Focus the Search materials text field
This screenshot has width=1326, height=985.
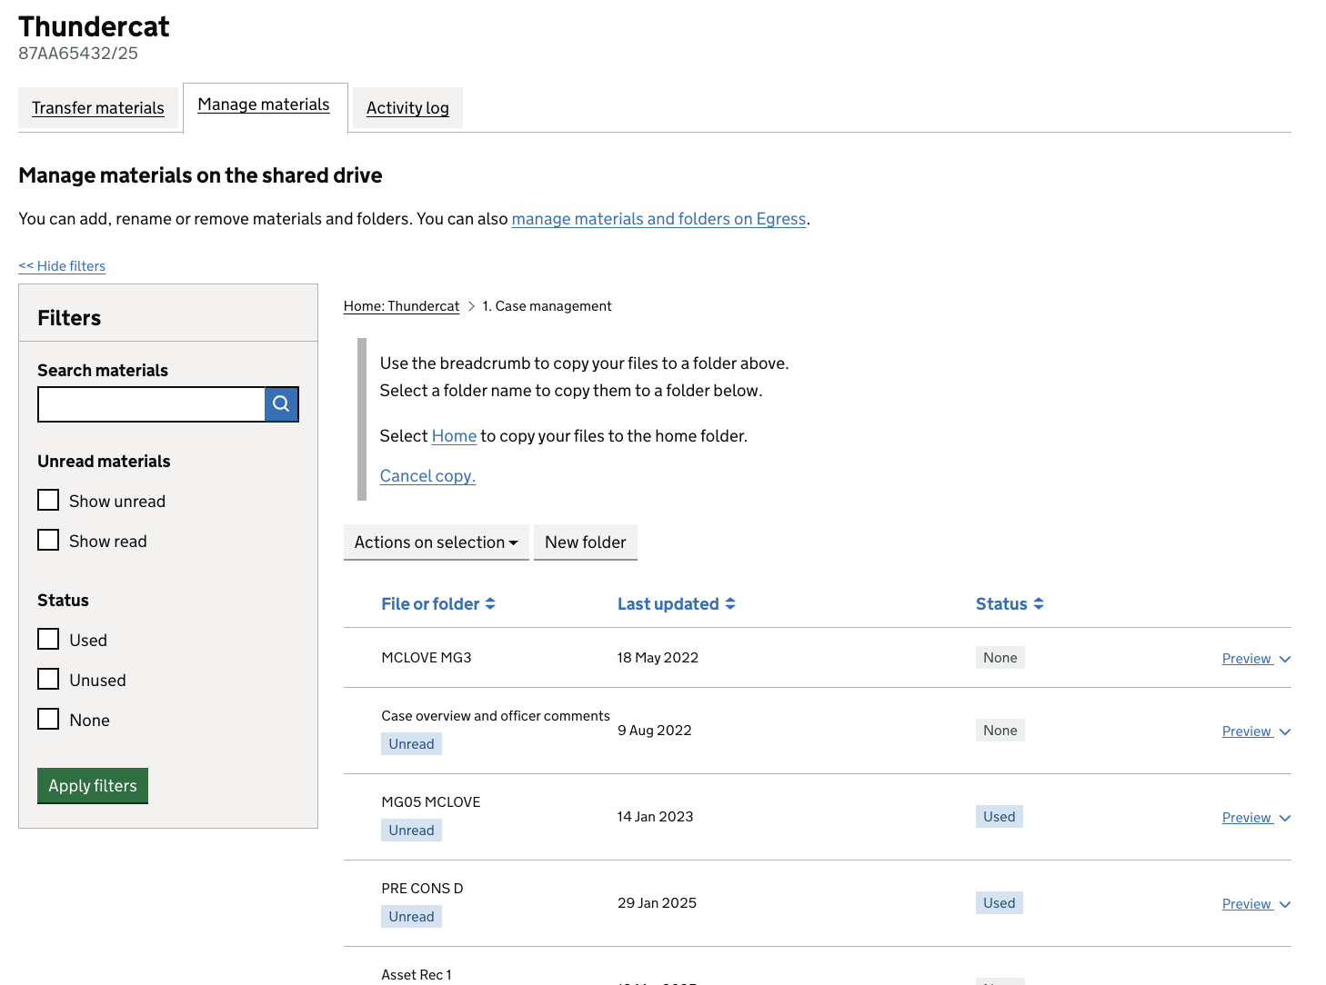pyautogui.click(x=151, y=404)
